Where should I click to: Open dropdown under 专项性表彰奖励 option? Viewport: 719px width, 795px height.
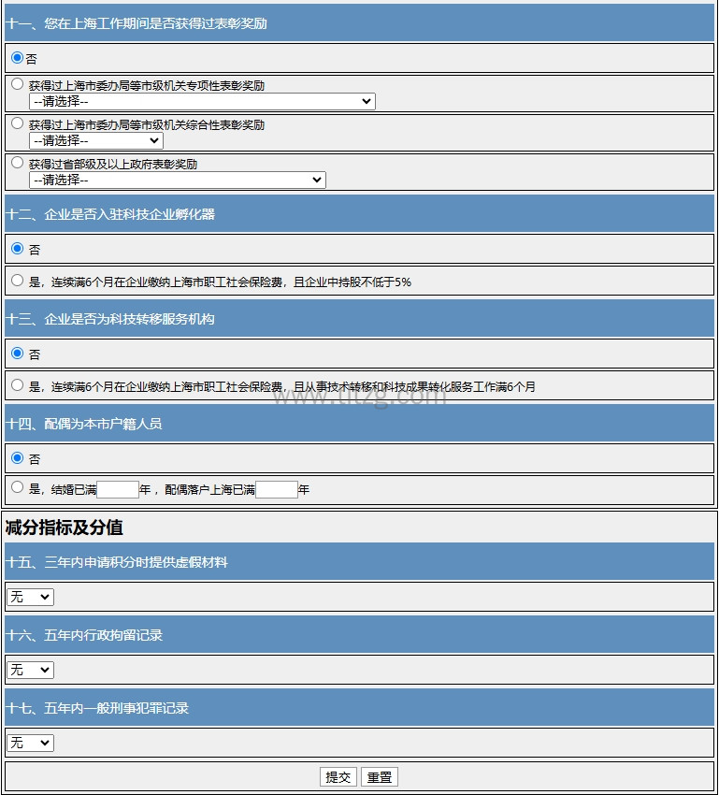(202, 101)
